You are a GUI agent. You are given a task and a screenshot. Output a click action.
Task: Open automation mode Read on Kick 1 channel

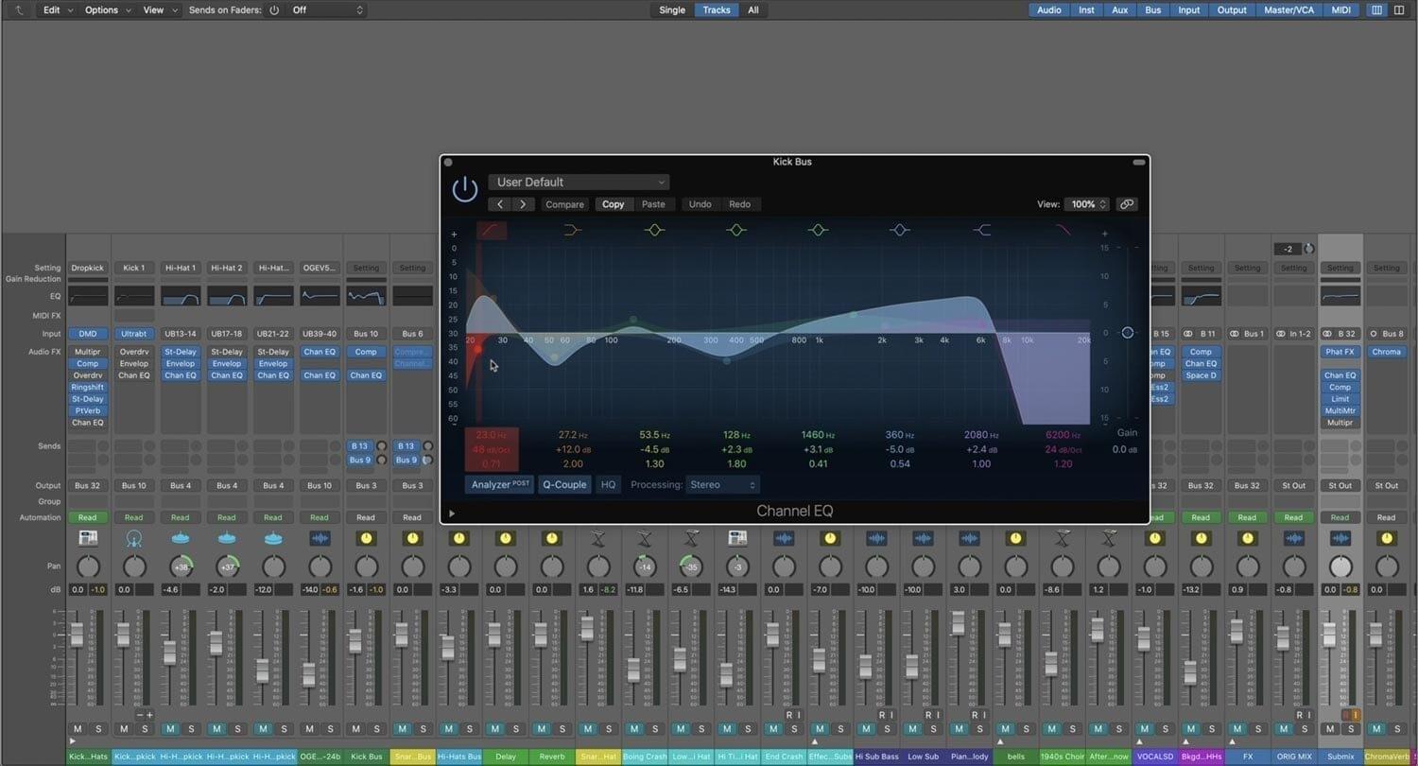pyautogui.click(x=133, y=517)
